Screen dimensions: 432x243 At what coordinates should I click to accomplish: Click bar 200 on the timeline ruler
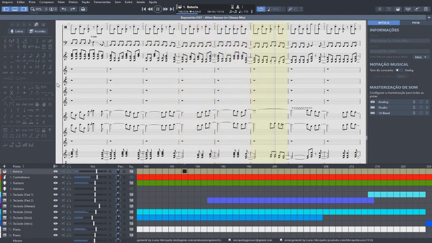[274, 166]
